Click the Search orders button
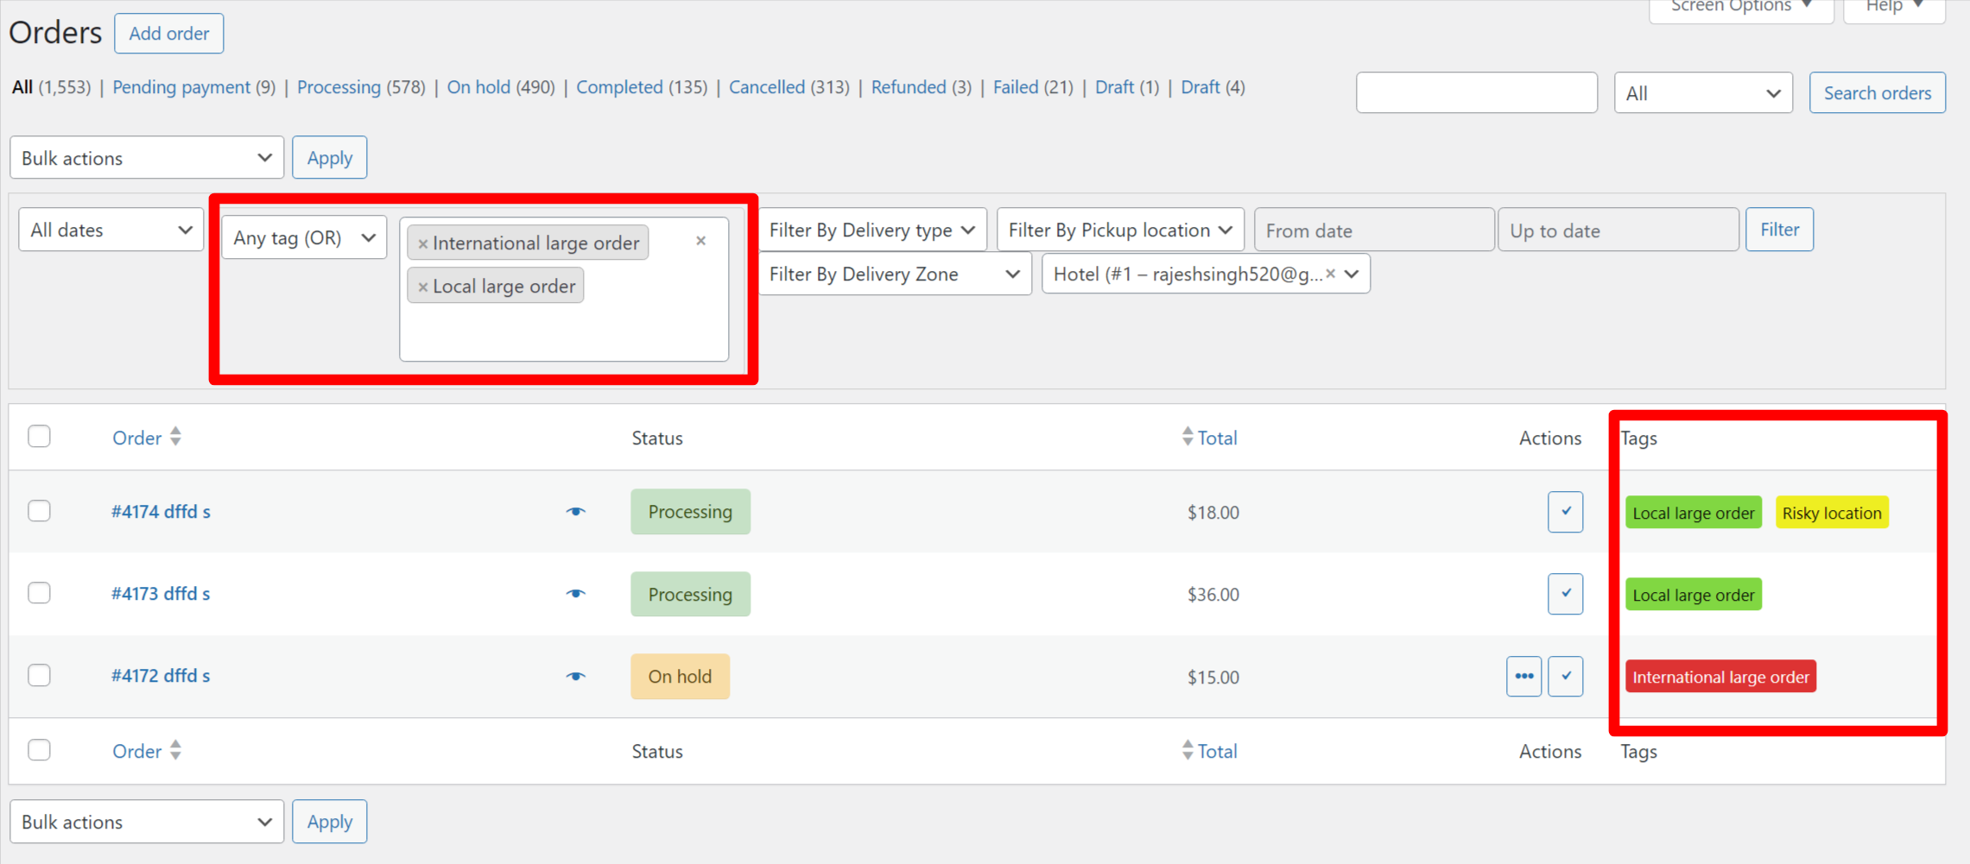Image resolution: width=1970 pixels, height=864 pixels. click(1877, 93)
